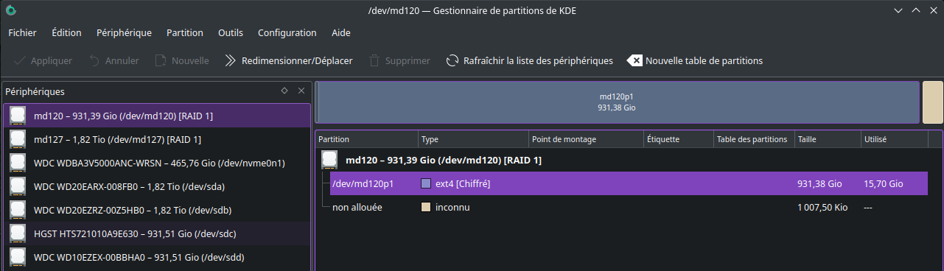
Task: Open the Fichier menu
Action: 22,32
